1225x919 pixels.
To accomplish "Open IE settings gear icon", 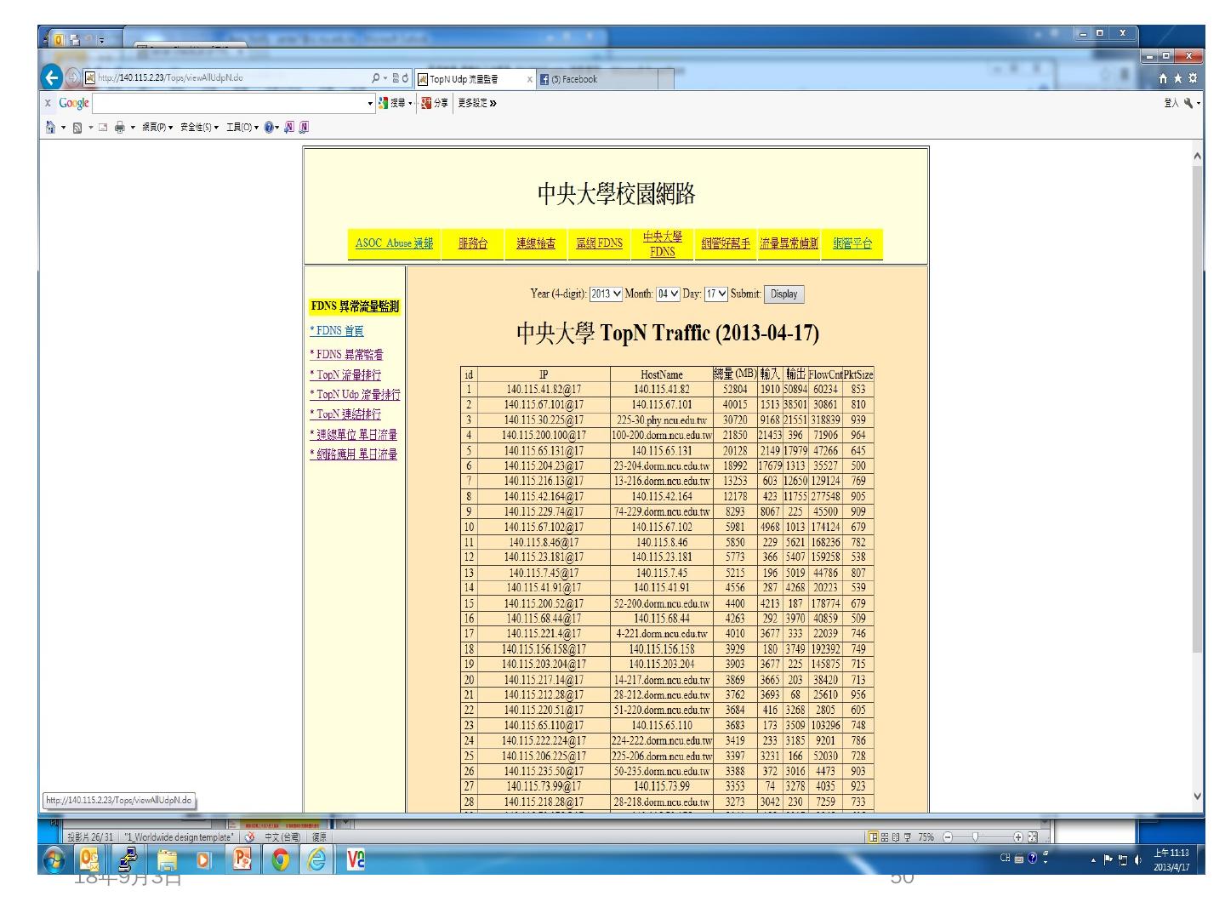I will [1193, 79].
